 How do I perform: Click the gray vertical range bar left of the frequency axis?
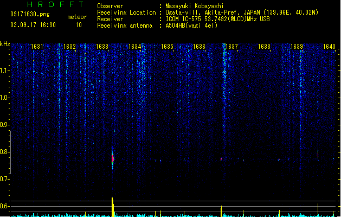pos(11,152)
